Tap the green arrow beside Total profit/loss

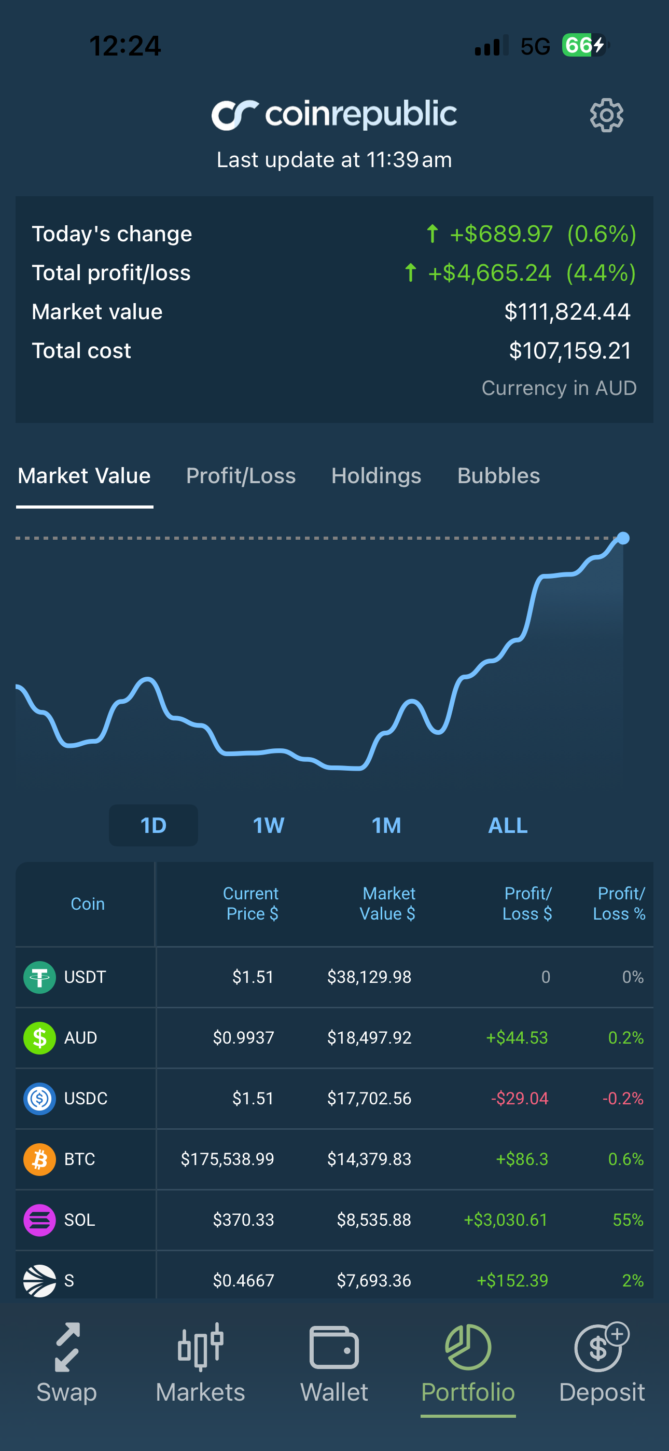pyautogui.click(x=411, y=272)
